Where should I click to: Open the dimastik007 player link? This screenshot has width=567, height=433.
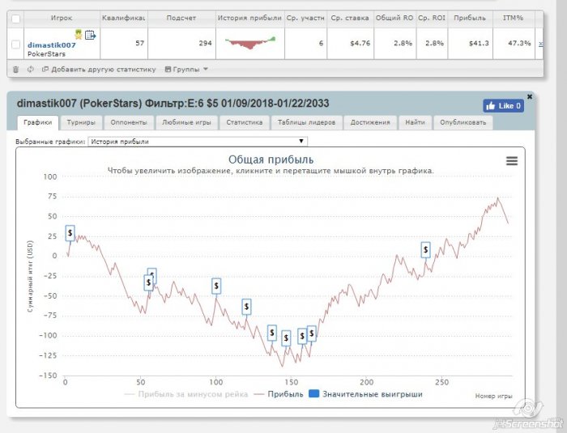click(52, 45)
